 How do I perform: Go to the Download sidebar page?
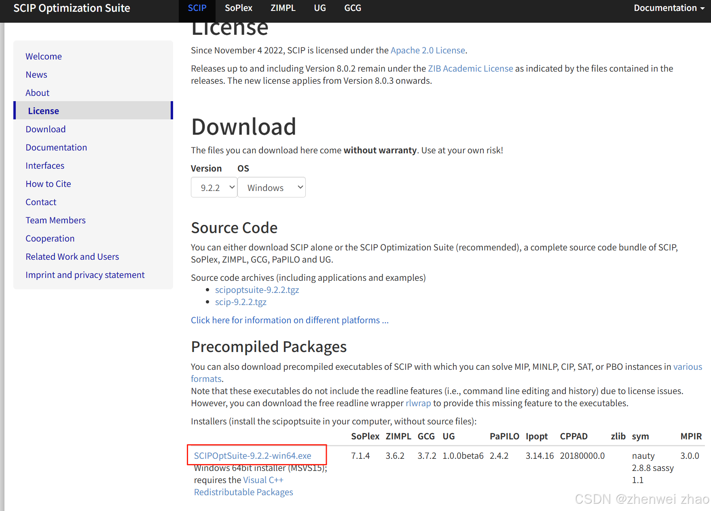click(x=45, y=129)
